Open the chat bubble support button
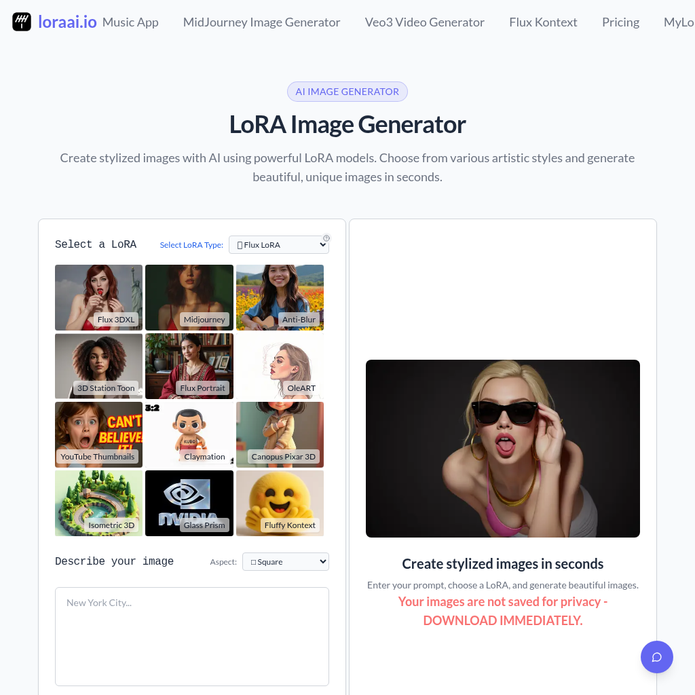The height and width of the screenshot is (695, 695). coord(656,657)
